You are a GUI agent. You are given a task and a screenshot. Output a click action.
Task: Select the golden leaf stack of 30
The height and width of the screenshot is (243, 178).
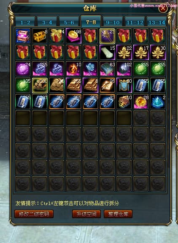tap(158, 52)
